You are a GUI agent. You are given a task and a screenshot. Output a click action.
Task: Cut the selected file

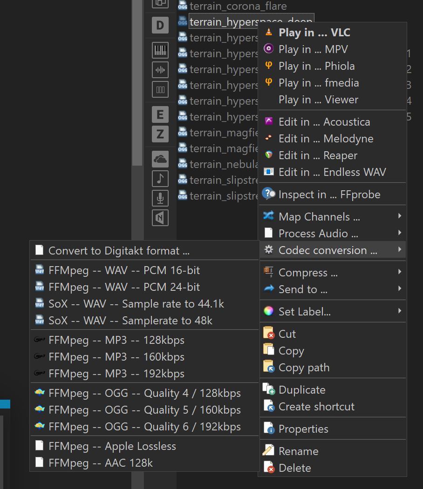(333, 334)
